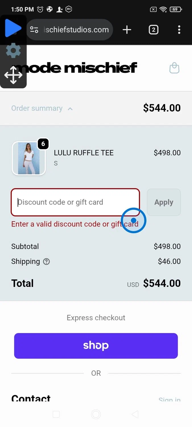Tap the LULU RUFFLE TEE product thumbnail
This screenshot has width=192, height=427.
29,158
